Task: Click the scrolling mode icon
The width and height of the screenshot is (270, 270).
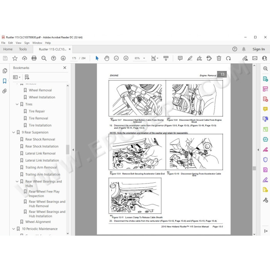Action: tap(166, 58)
